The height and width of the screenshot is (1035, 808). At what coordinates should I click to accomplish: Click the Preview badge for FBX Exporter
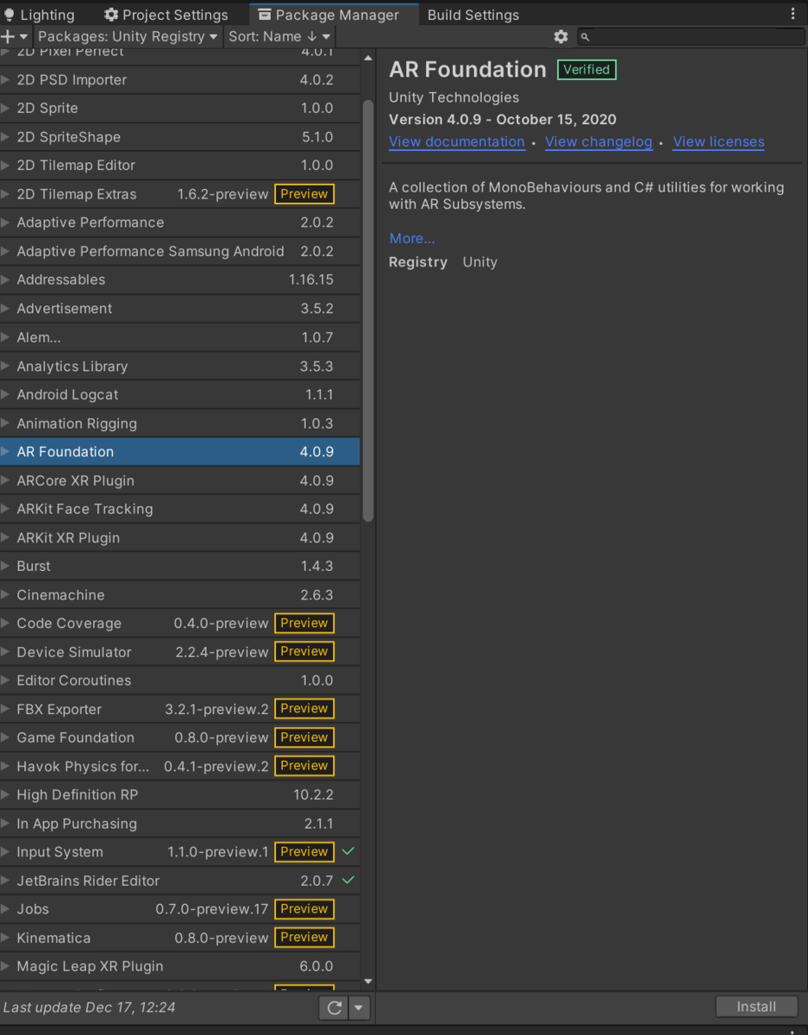tap(304, 708)
